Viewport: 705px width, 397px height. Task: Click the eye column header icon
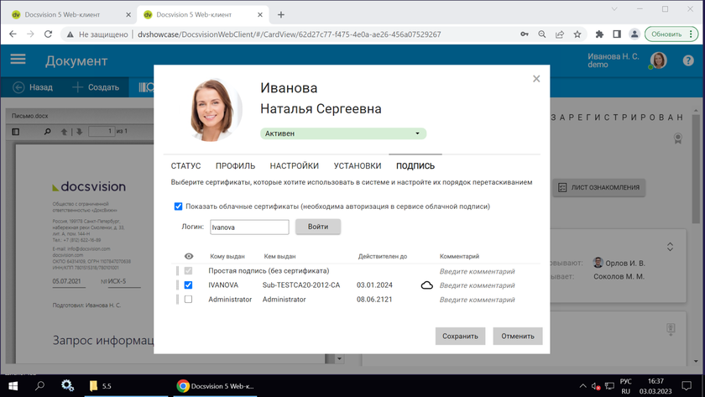point(188,257)
